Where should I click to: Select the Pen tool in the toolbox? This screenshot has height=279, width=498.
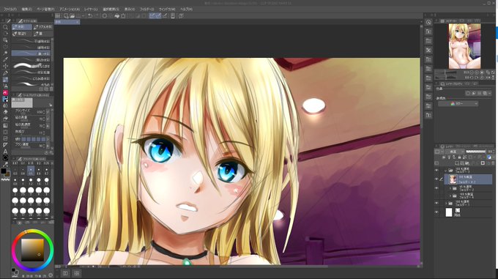5,72
